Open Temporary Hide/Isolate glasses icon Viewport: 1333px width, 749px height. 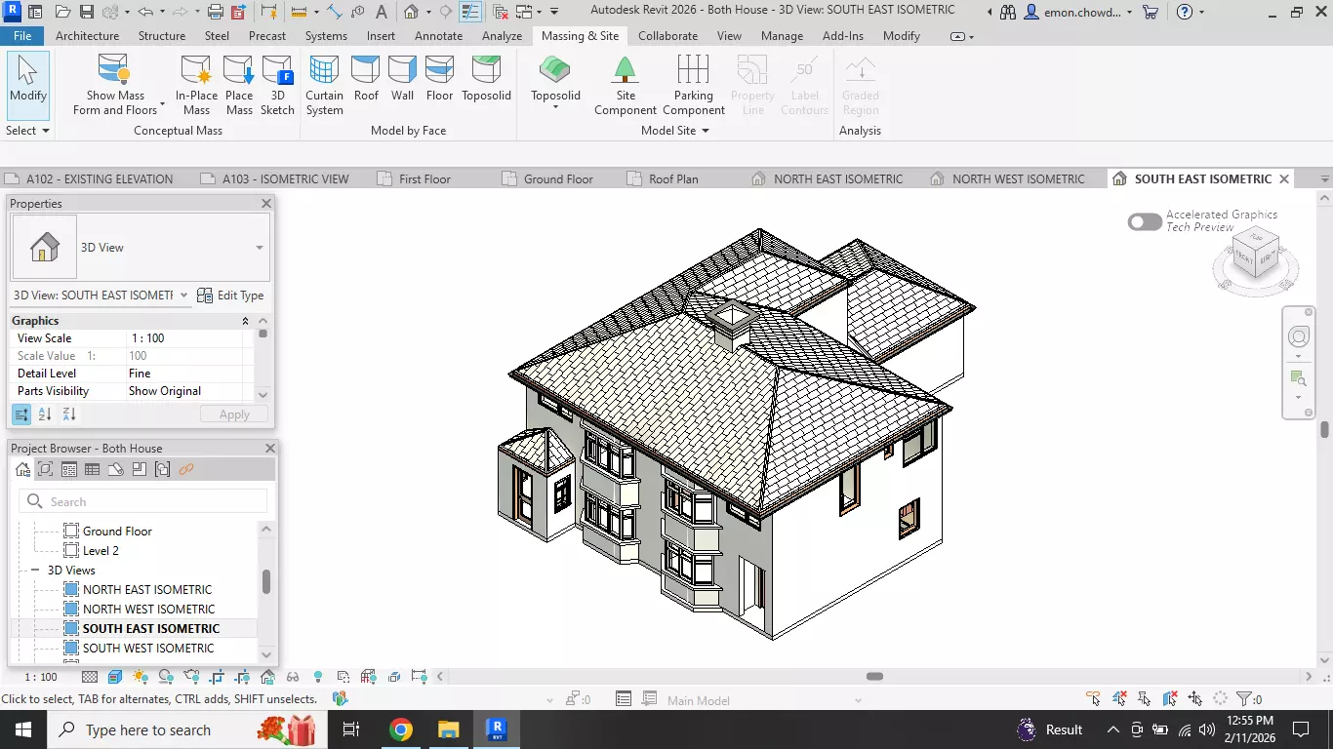click(x=293, y=676)
